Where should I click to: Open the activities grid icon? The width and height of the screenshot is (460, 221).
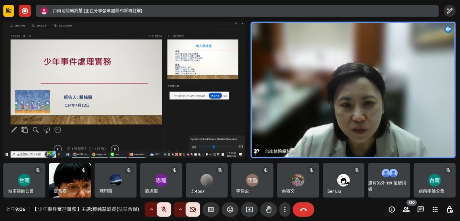[435, 210]
